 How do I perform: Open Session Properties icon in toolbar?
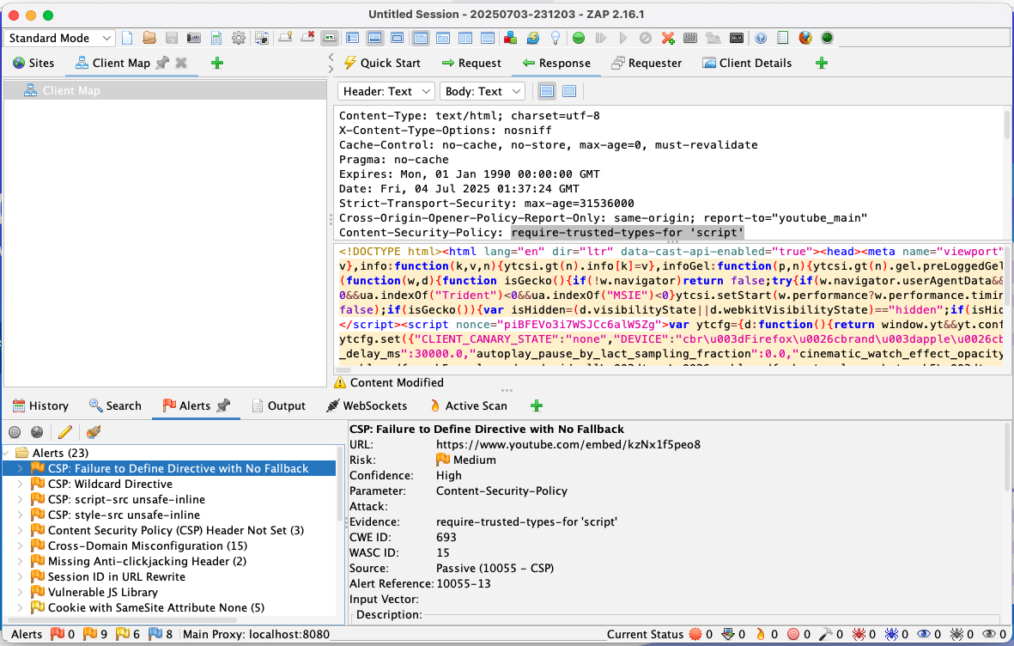coord(216,38)
